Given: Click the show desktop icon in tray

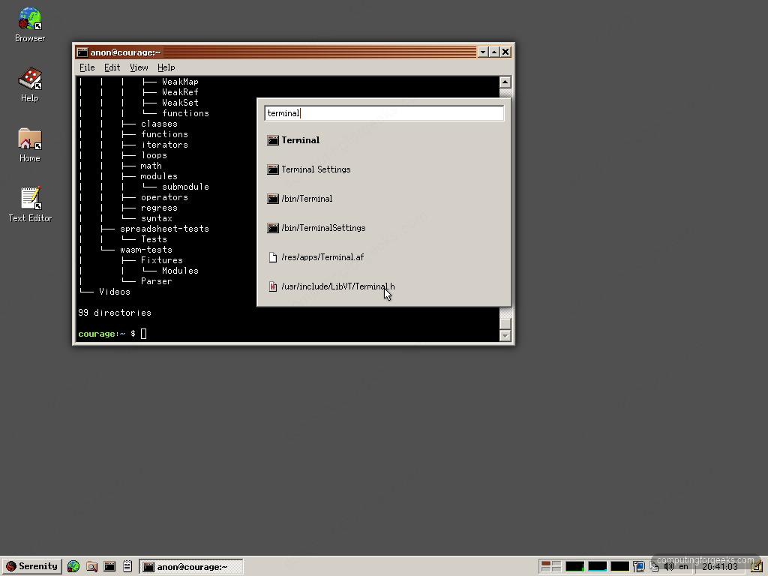Looking at the screenshot, I should (x=756, y=567).
